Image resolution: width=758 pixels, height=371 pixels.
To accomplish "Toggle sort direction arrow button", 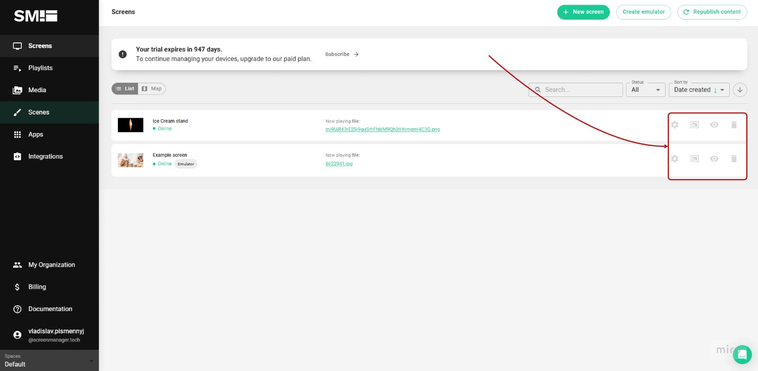I will (x=740, y=90).
